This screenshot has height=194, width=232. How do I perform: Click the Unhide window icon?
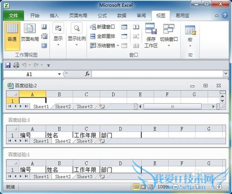point(124,45)
